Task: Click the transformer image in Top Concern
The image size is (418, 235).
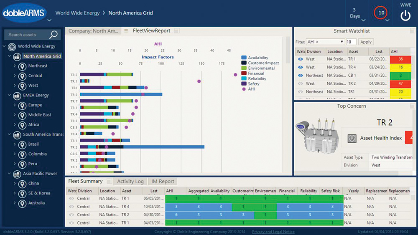Action: 317,136
